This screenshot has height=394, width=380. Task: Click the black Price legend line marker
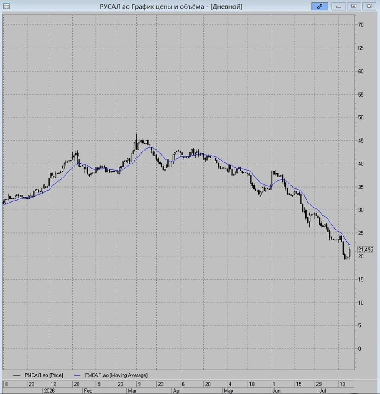[17, 375]
